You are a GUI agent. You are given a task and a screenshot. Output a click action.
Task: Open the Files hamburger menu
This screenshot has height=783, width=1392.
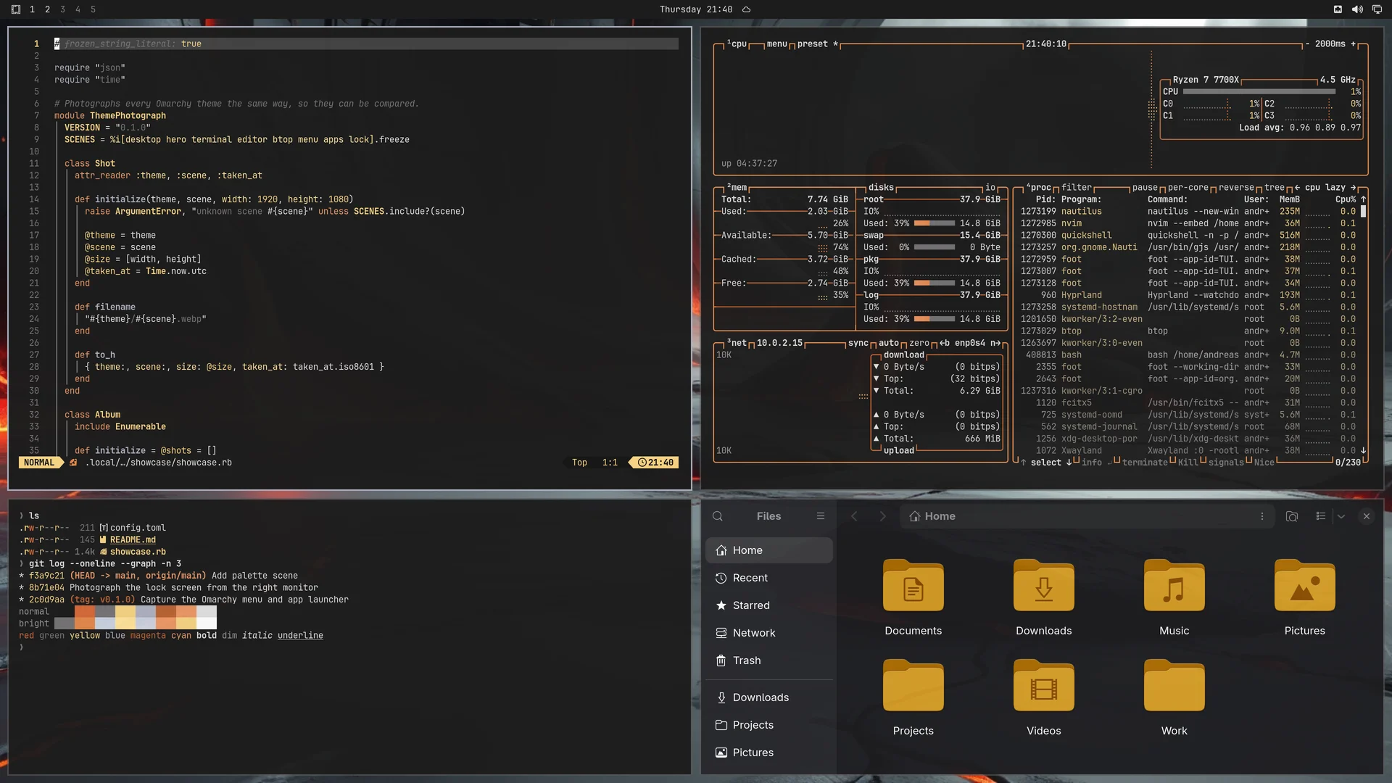(x=821, y=516)
